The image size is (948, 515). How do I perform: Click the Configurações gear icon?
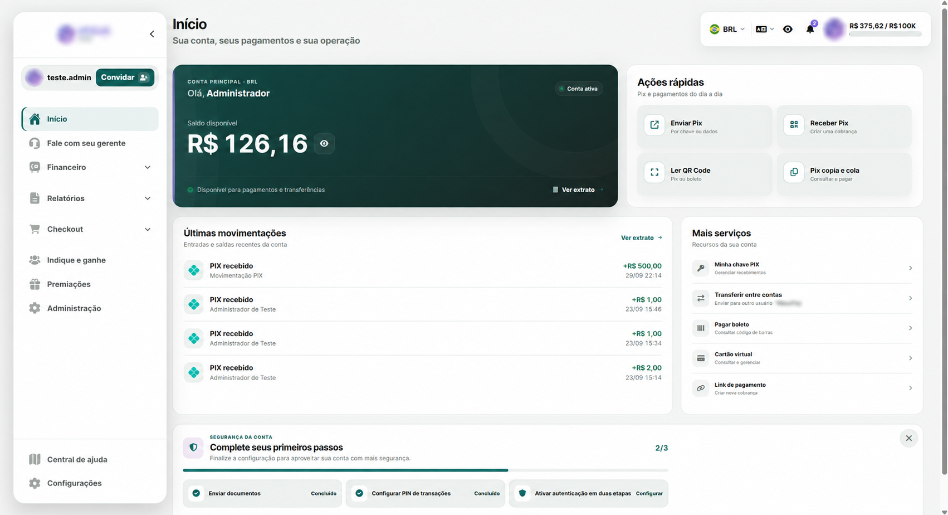35,483
